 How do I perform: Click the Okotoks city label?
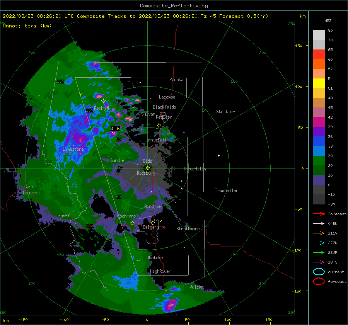(x=155, y=257)
